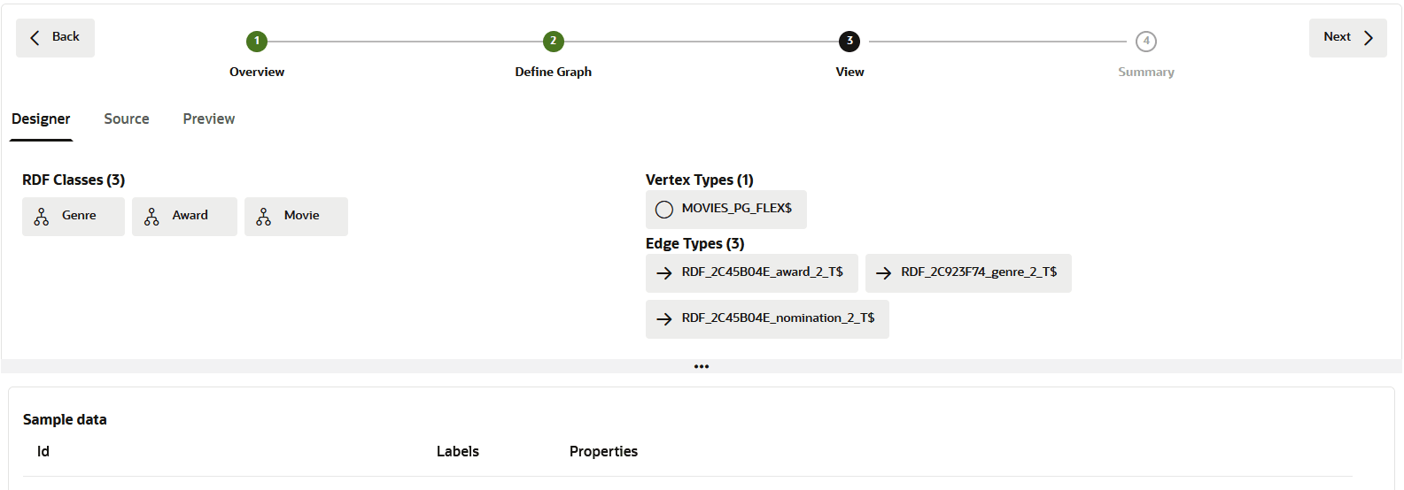Select vertex type MOVIES_PG_FLEX$
The image size is (1404, 490).
point(726,210)
